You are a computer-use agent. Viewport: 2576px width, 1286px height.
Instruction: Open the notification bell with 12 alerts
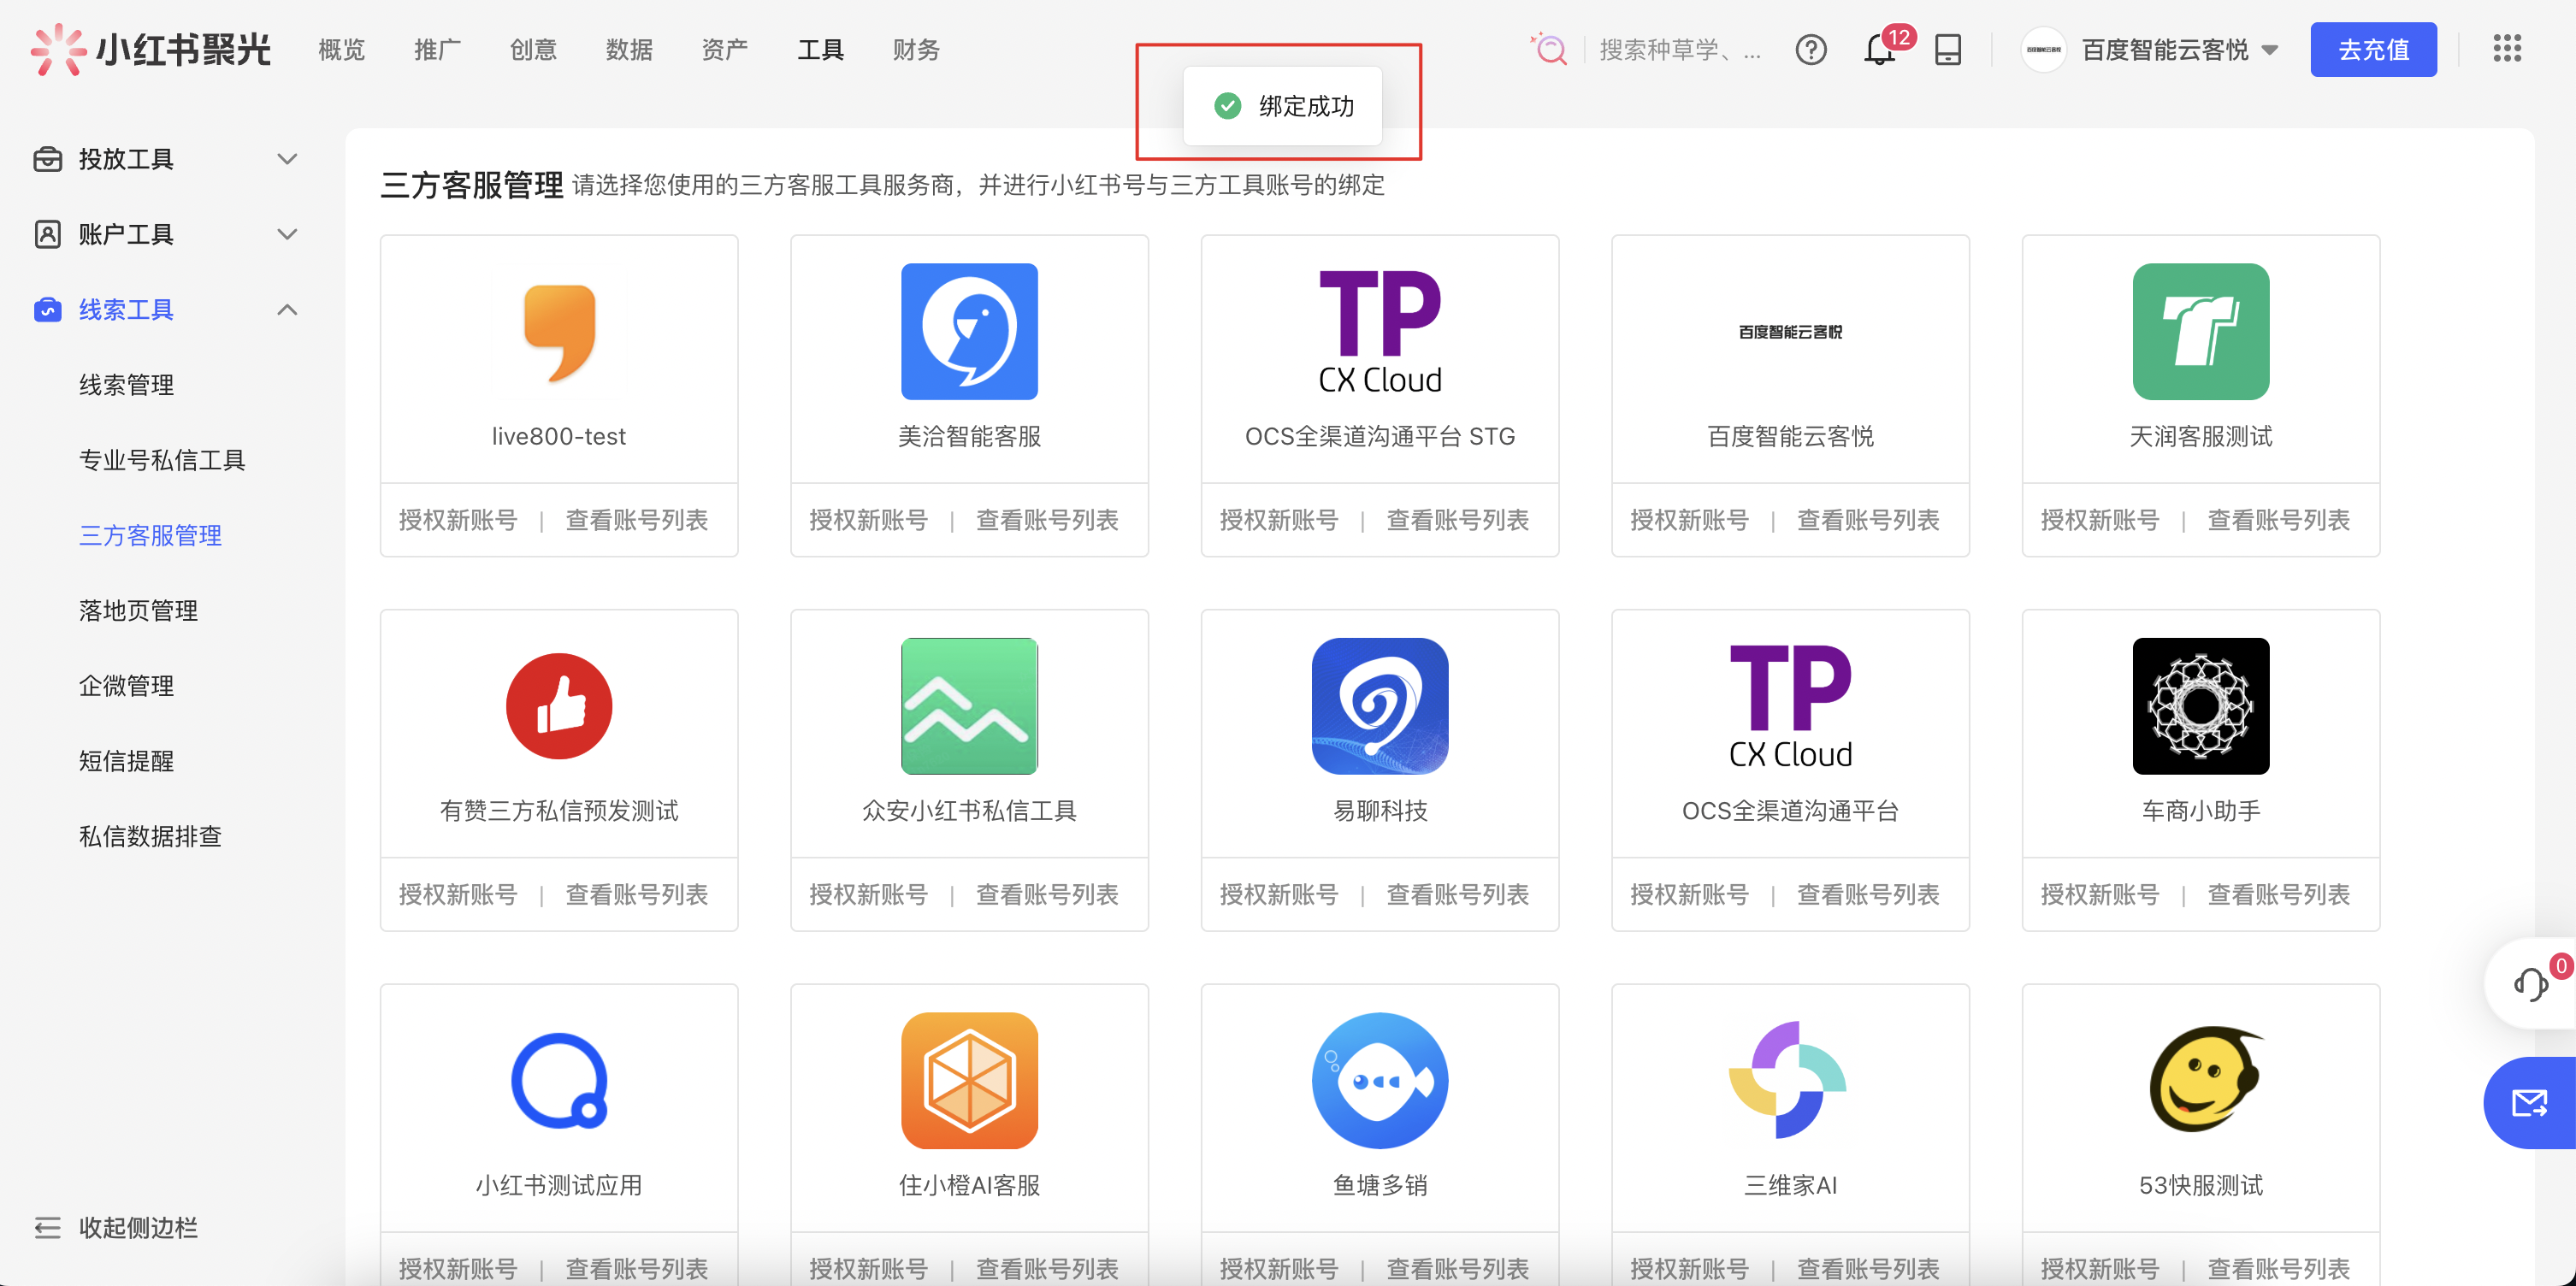(1879, 50)
